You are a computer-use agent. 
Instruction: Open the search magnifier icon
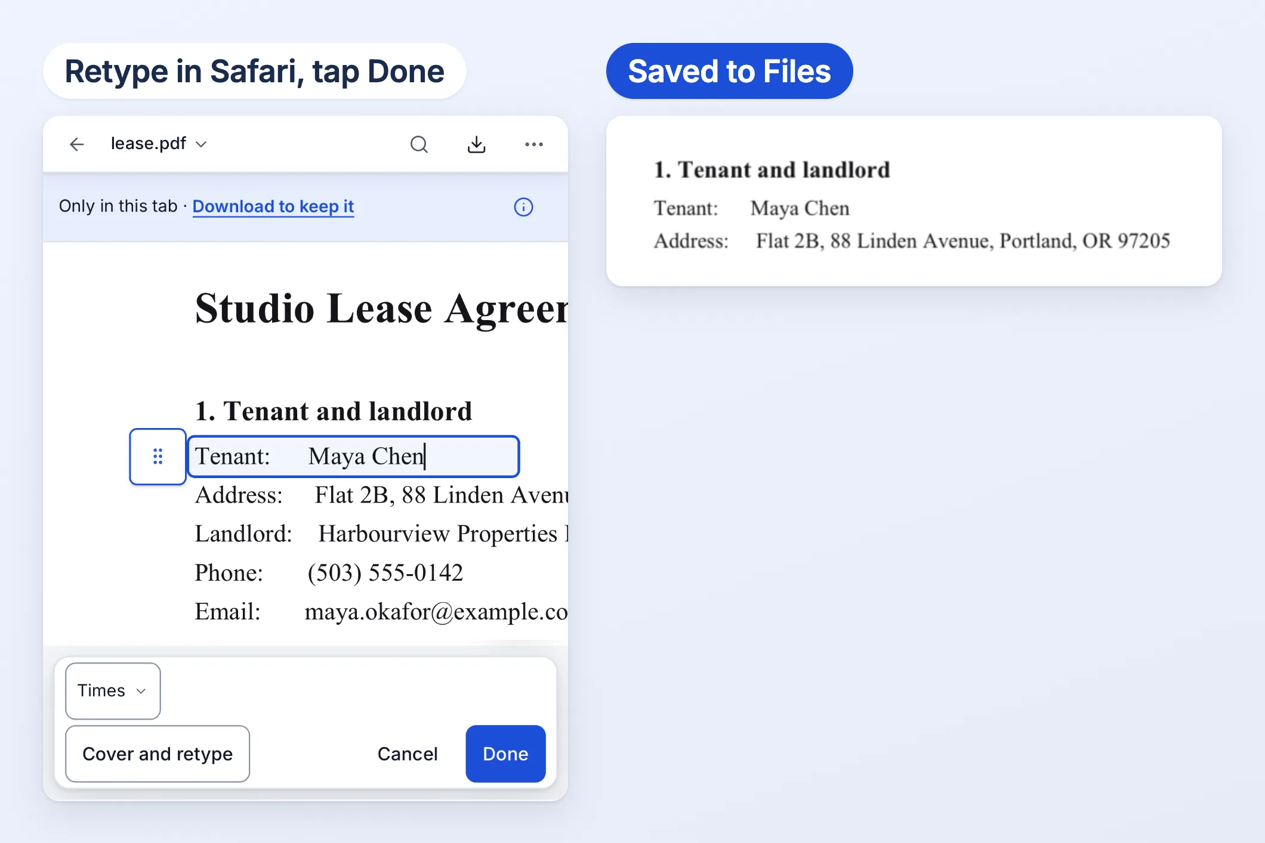419,144
